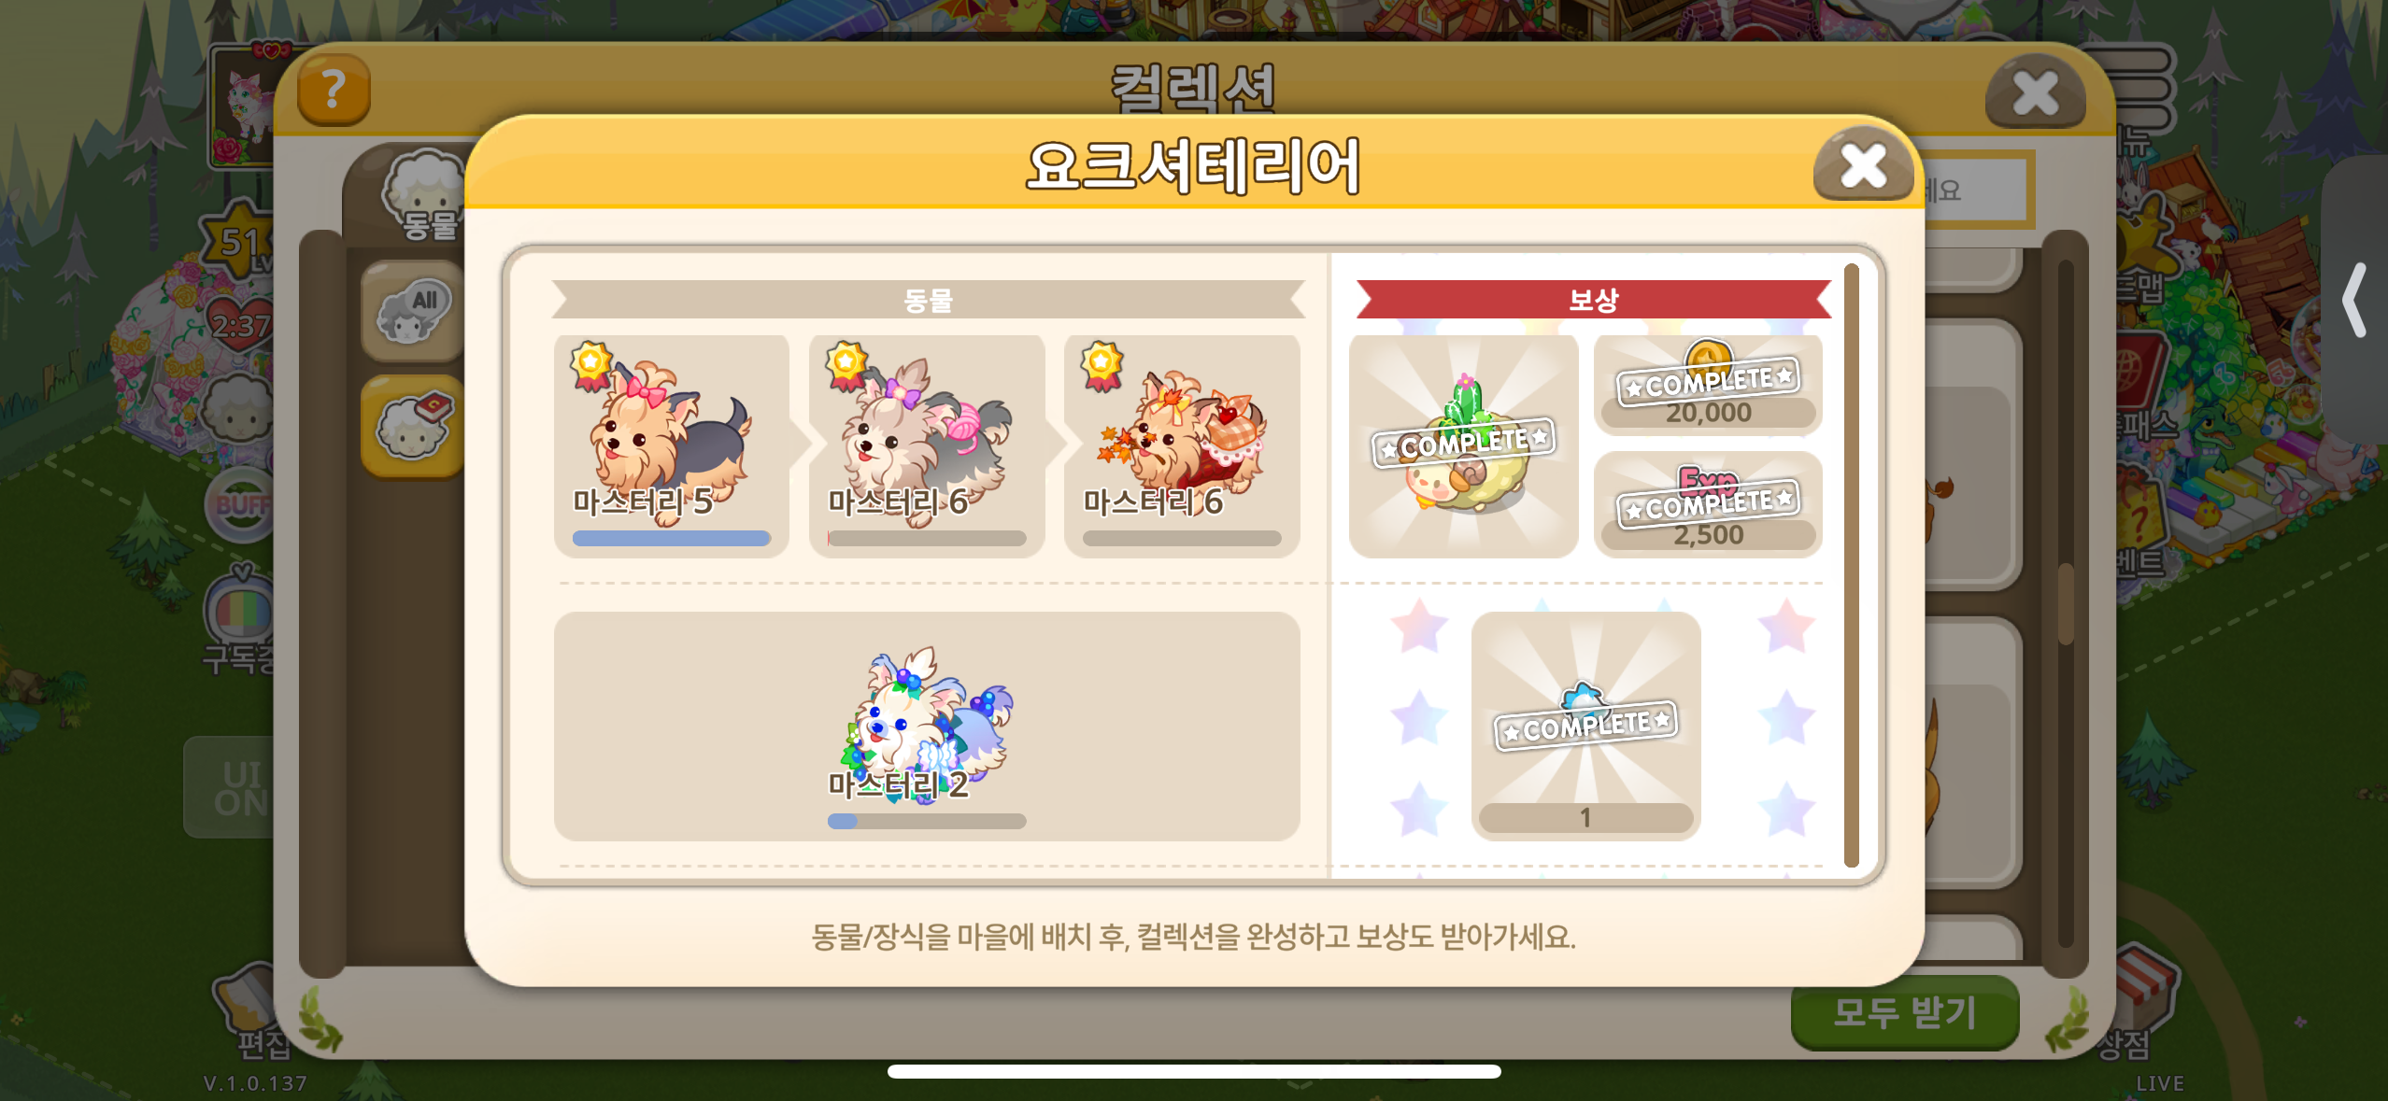Click the rewards list scrollbar

pos(1851,565)
